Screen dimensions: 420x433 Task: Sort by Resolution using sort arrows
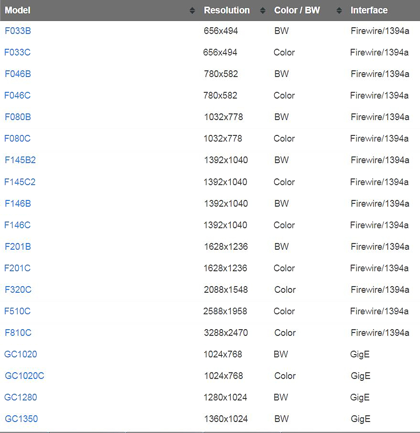[262, 11]
